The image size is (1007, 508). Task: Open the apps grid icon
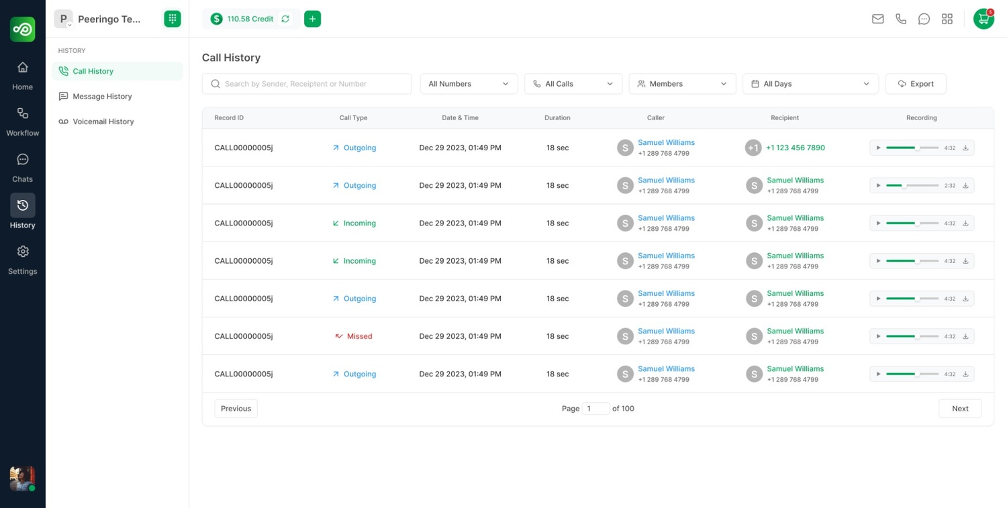[x=947, y=19]
